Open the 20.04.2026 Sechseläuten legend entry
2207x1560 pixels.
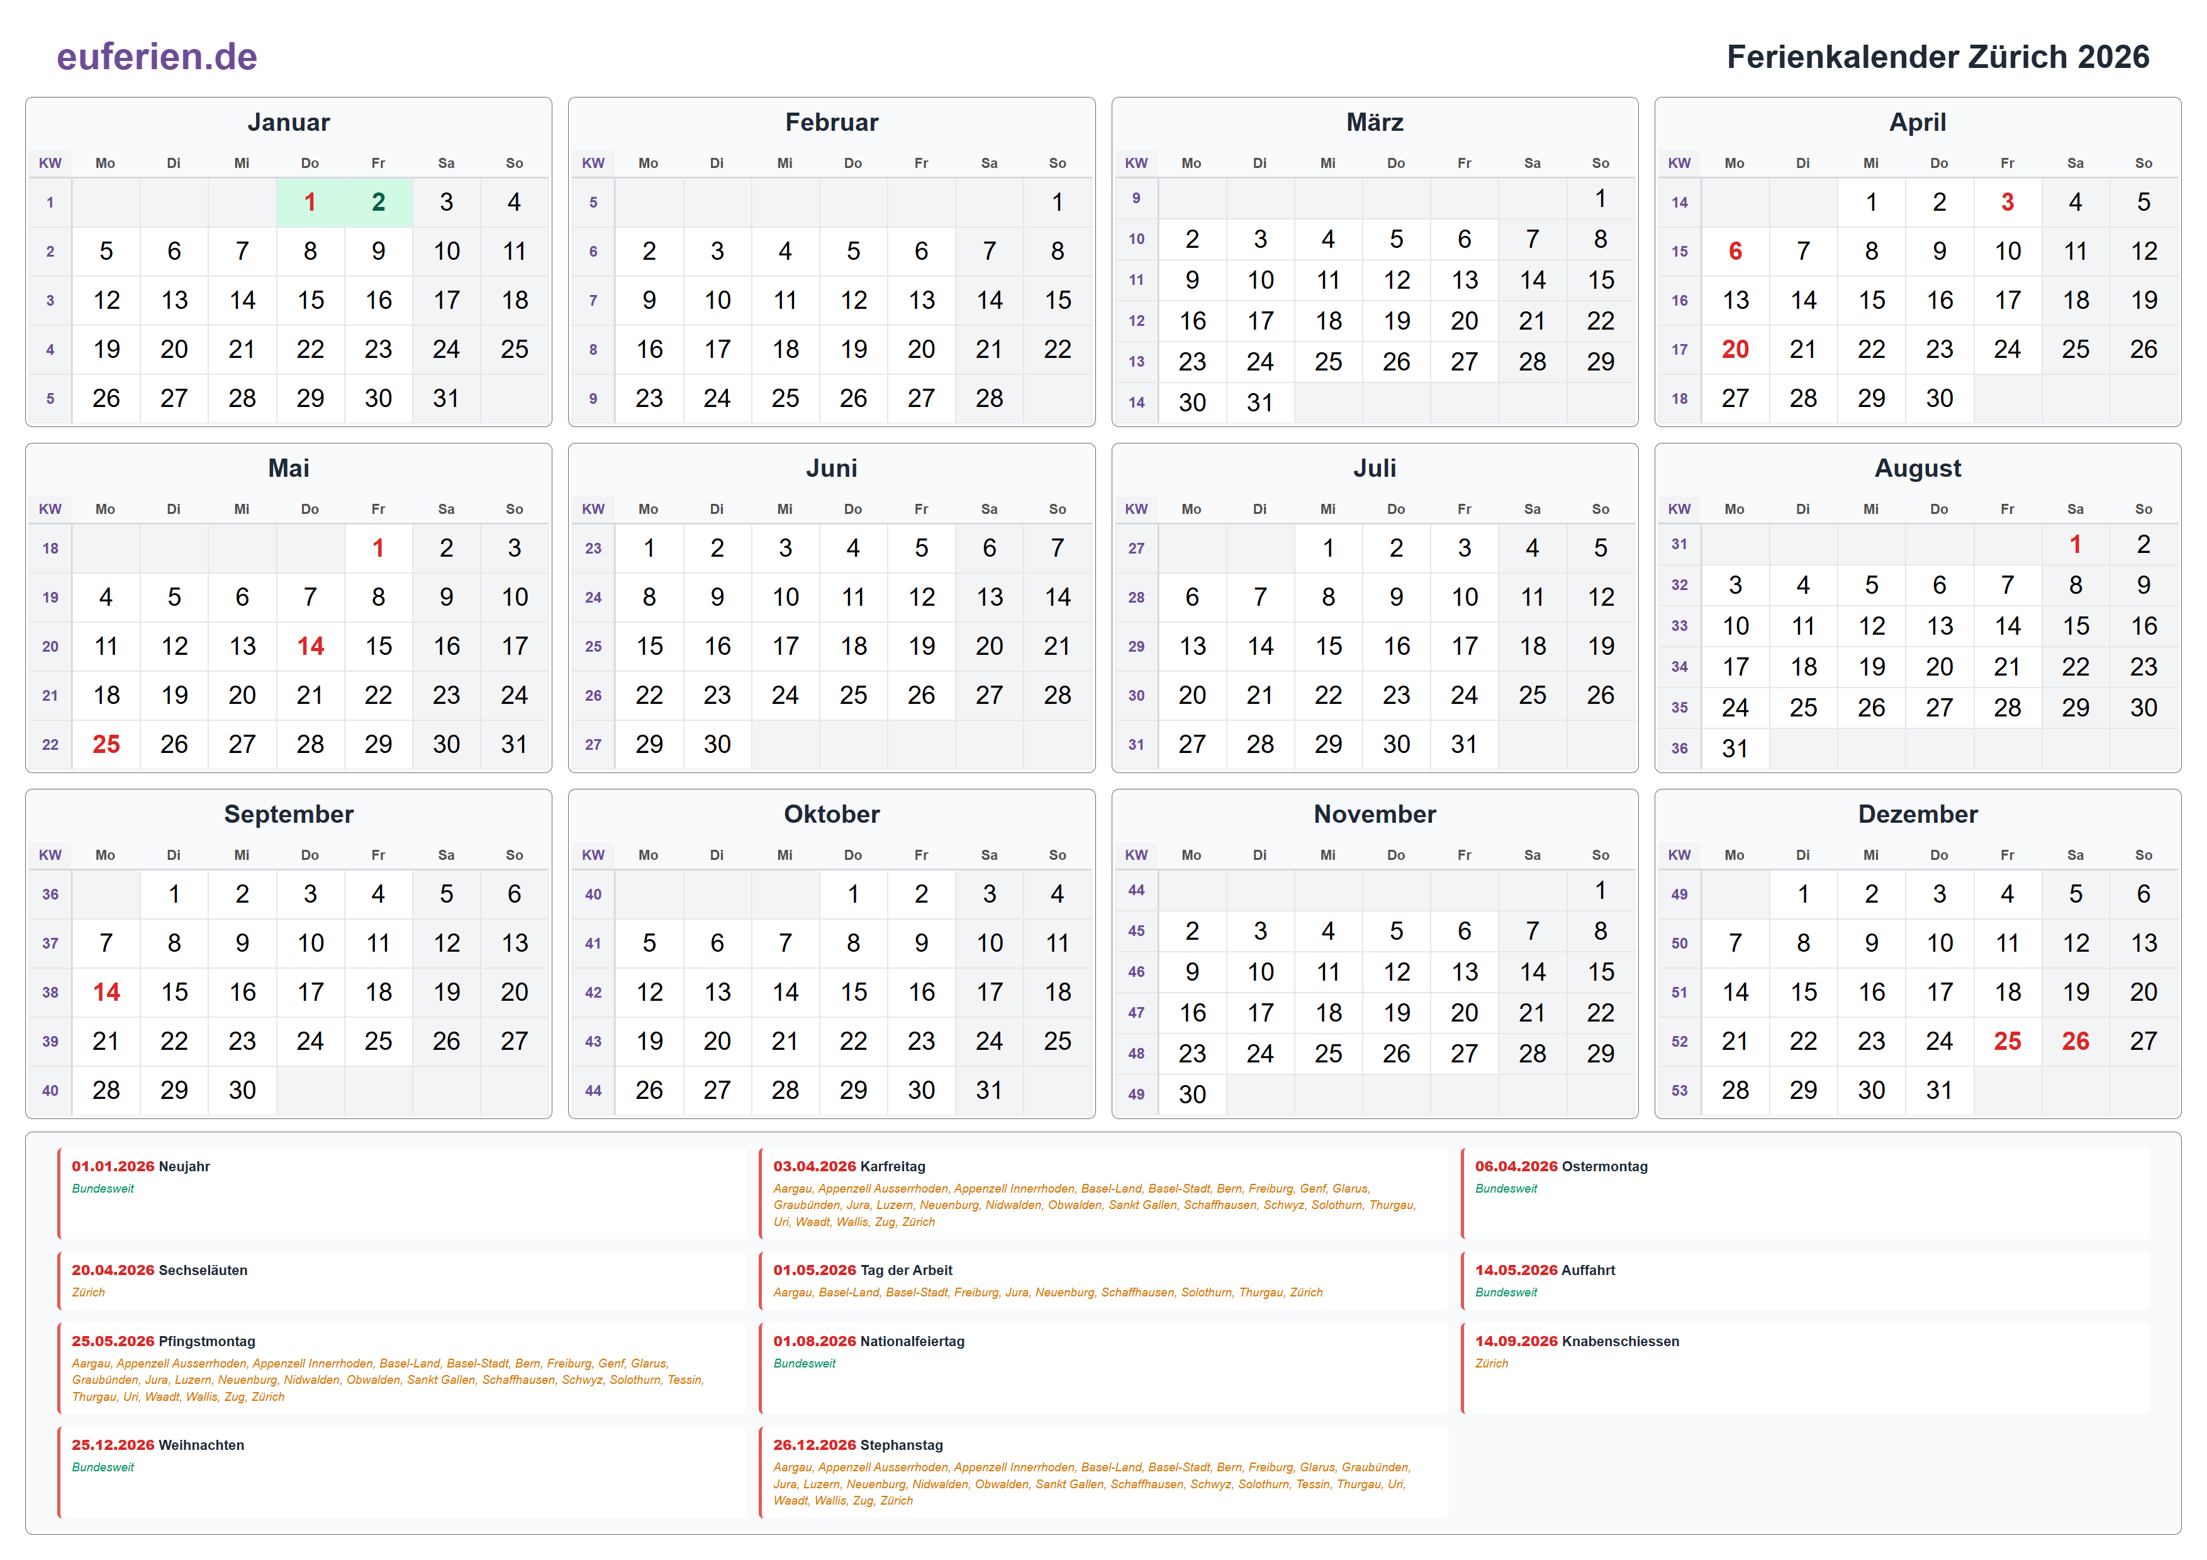point(401,1280)
